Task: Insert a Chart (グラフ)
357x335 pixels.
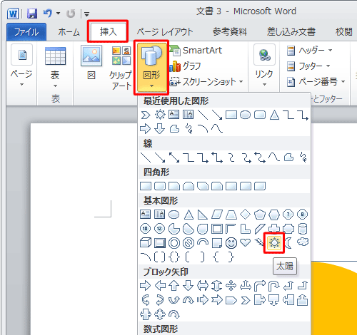Action: (x=186, y=66)
